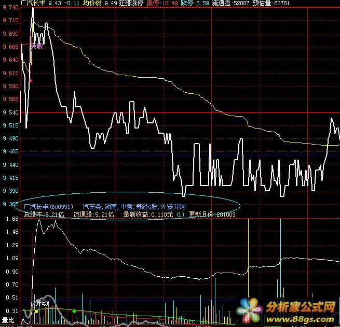
Task: Click the 更新月份:201003 update text
Action: point(212,215)
